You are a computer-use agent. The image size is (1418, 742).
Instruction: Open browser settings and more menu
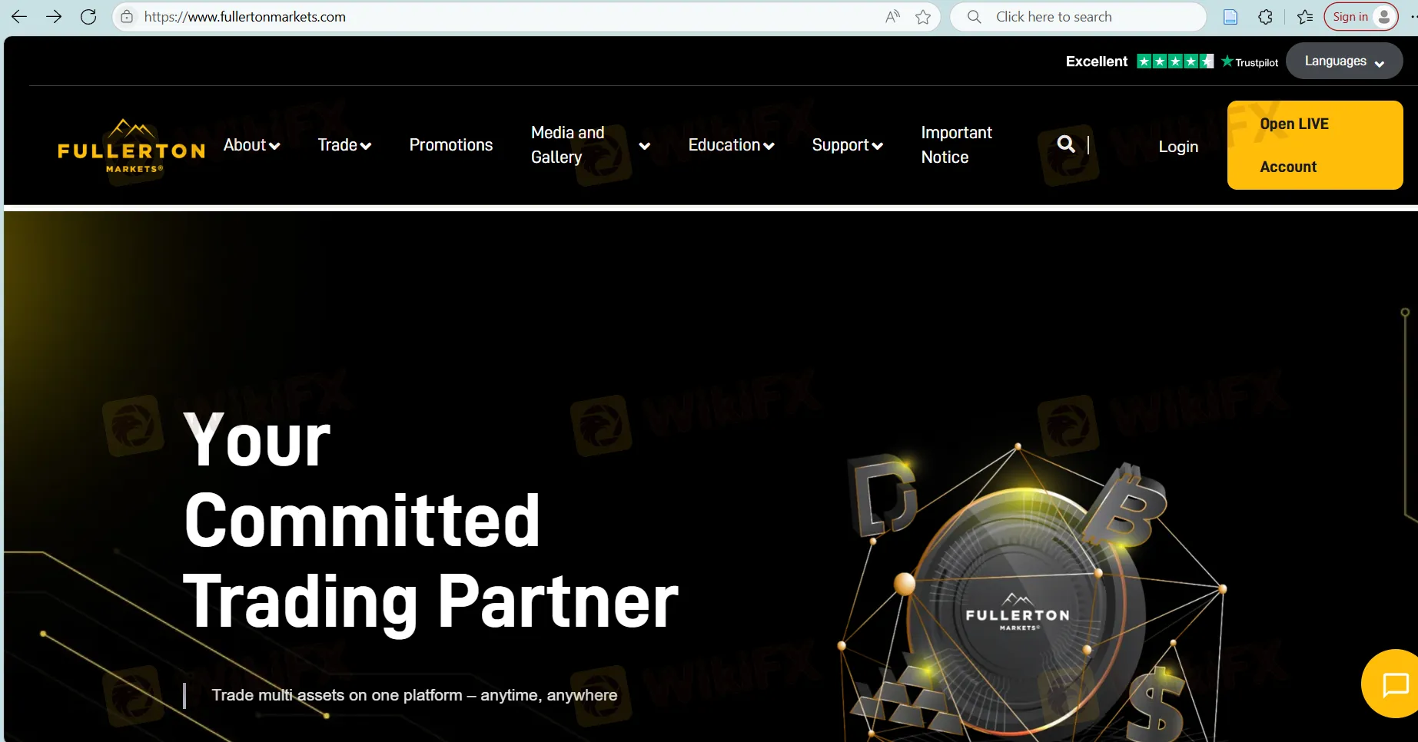(x=1413, y=17)
